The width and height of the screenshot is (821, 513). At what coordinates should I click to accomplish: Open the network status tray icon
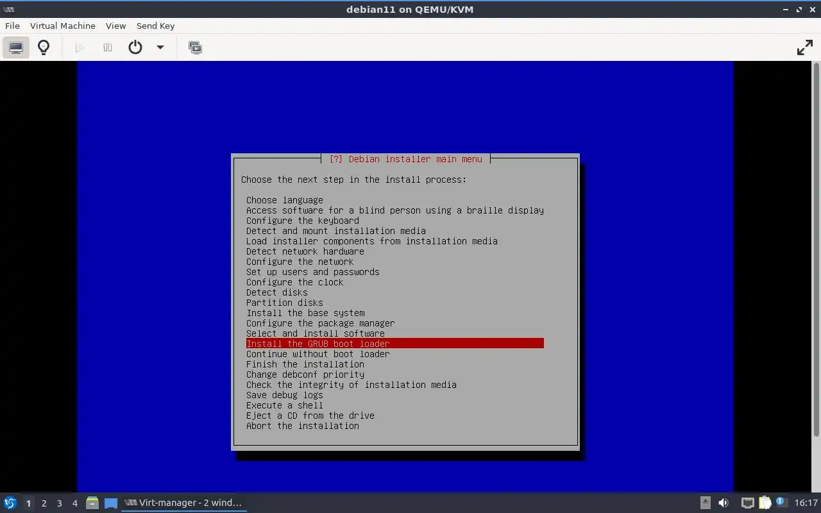(747, 503)
